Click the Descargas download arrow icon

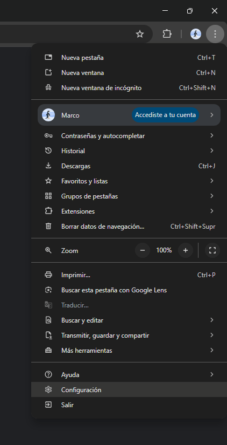pyautogui.click(x=48, y=166)
